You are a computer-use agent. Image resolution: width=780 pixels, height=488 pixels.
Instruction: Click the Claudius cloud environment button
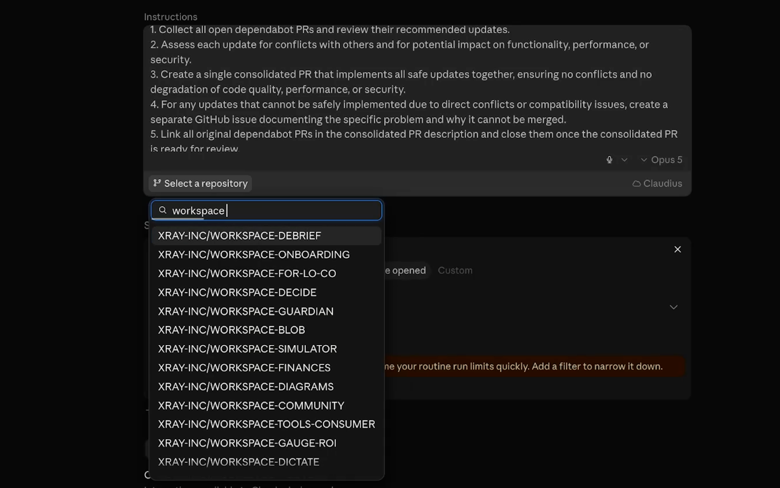point(657,184)
